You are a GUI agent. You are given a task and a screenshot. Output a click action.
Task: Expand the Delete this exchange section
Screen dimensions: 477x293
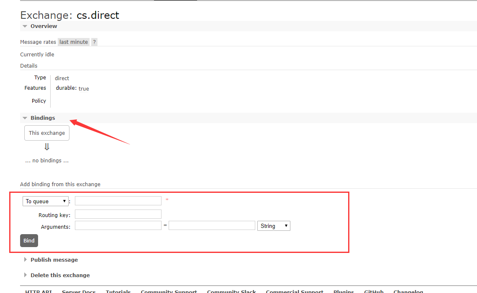click(x=60, y=275)
